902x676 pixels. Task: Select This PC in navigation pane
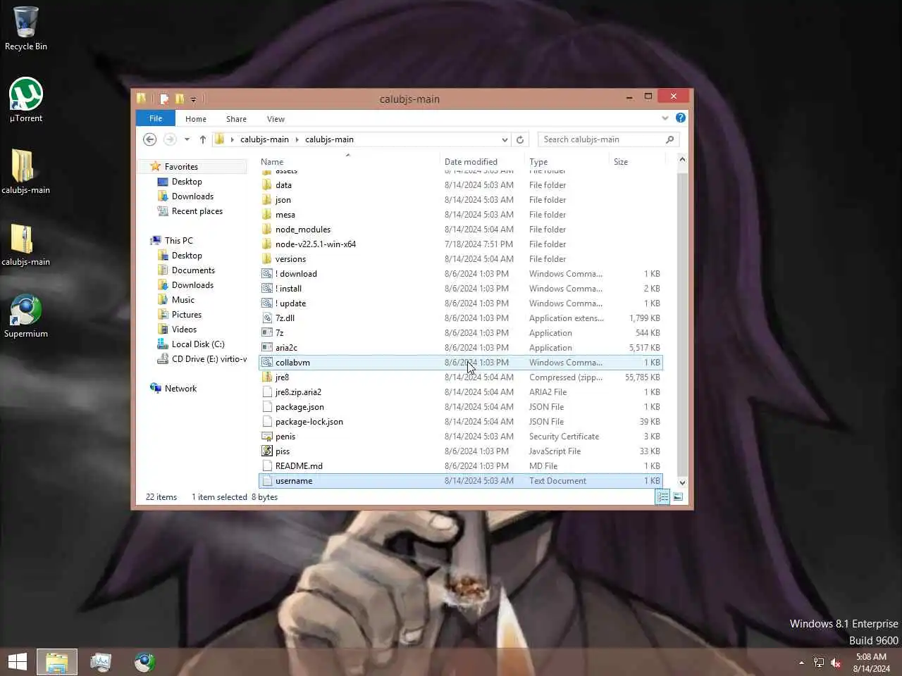(178, 241)
